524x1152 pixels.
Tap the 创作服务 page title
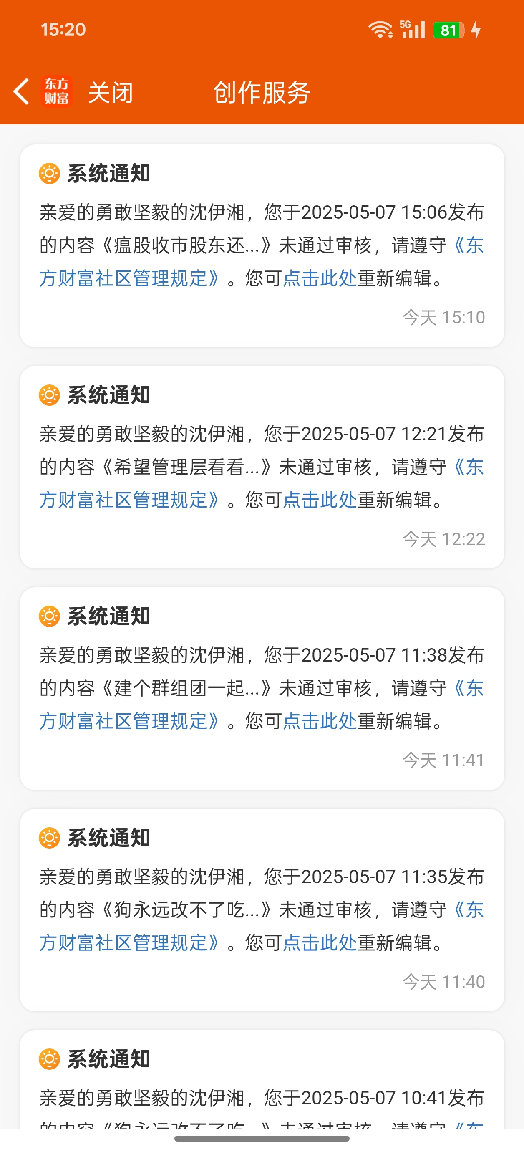click(262, 93)
